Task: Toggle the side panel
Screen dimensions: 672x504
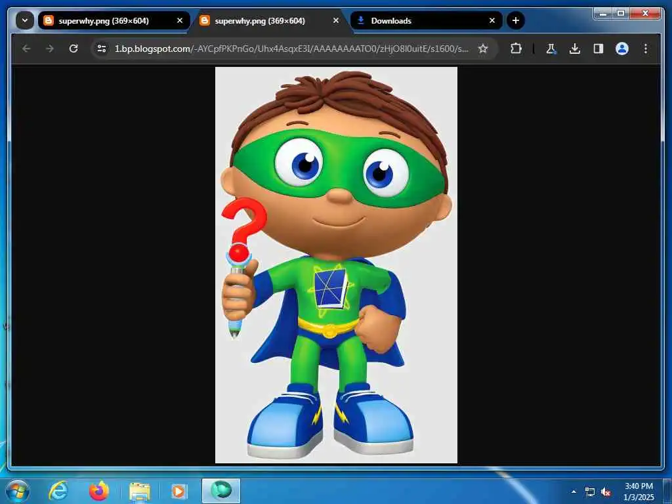Action: tap(598, 49)
